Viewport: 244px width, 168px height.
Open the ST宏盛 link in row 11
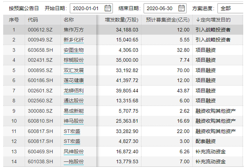point(72,131)
